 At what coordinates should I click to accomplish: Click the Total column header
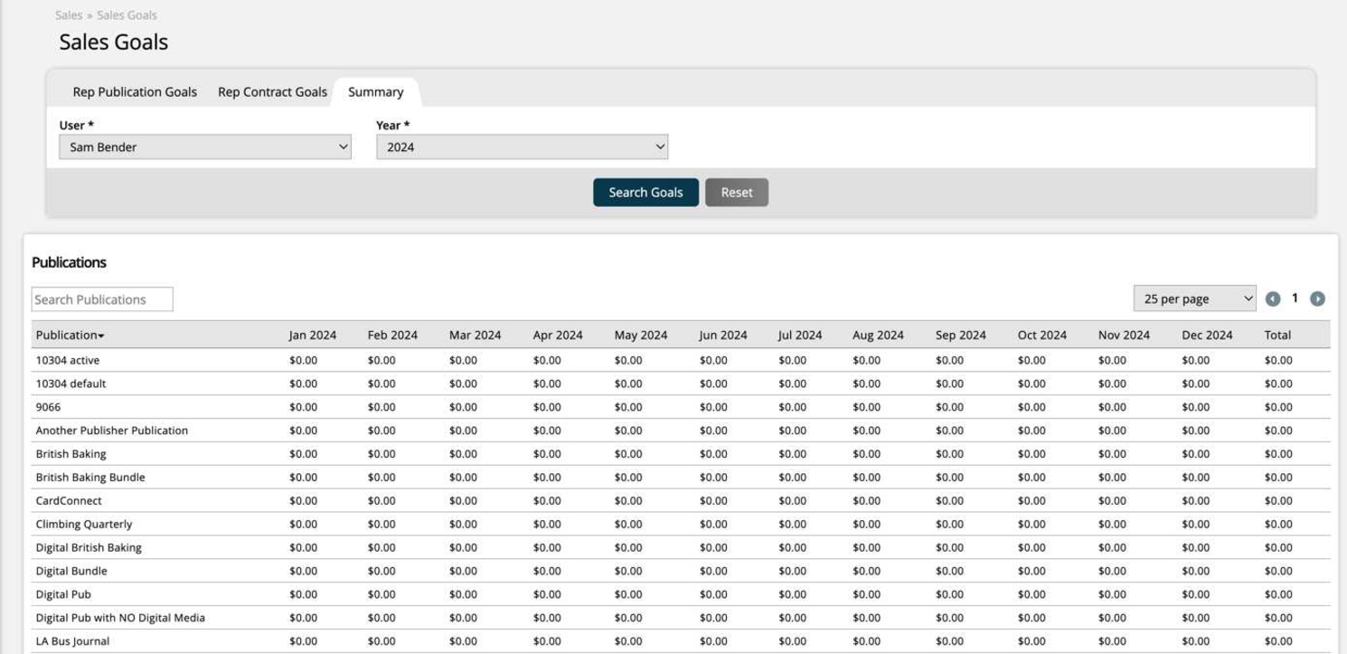point(1277,335)
